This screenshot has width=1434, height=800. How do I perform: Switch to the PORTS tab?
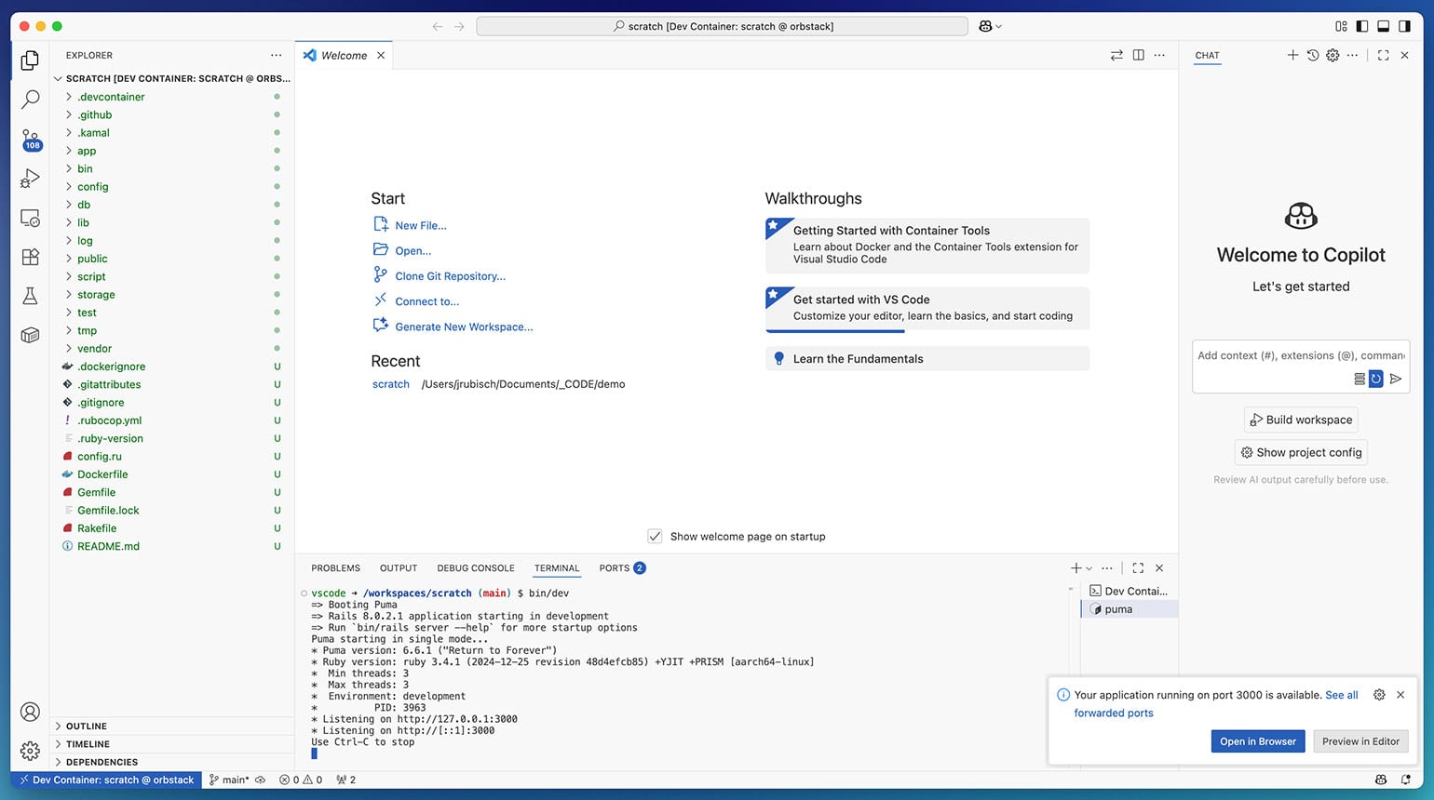tap(614, 568)
